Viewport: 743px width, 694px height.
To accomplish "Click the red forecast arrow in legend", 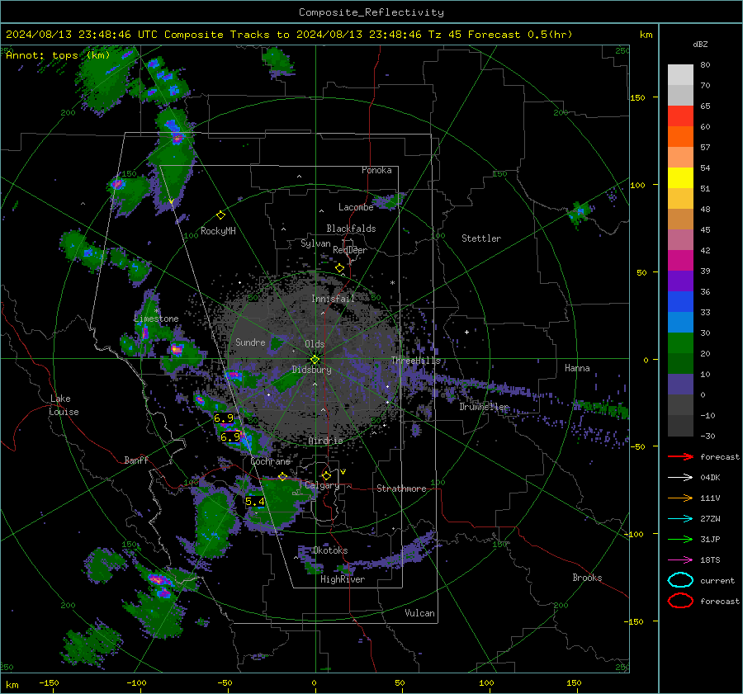I will [x=680, y=456].
